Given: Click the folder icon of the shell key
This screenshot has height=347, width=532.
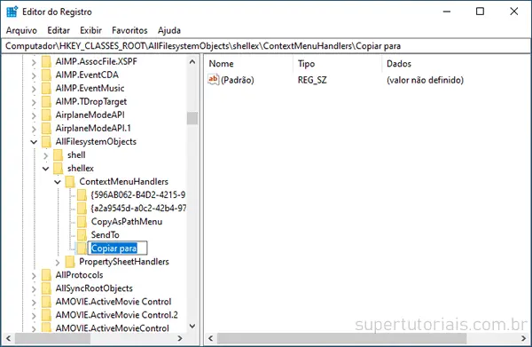Looking at the screenshot, I should (59, 154).
